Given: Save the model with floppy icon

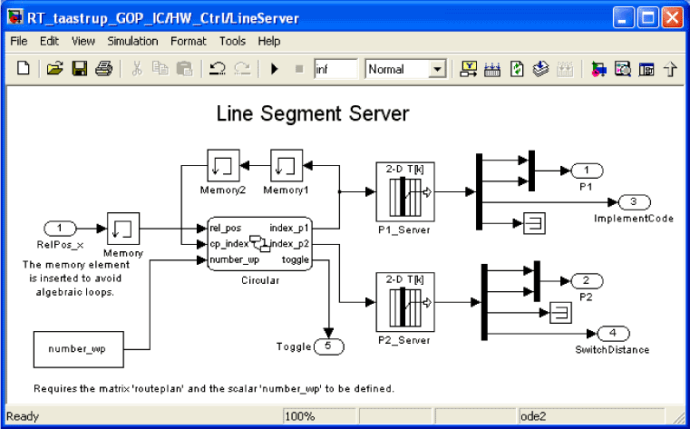Looking at the screenshot, I should (x=80, y=69).
